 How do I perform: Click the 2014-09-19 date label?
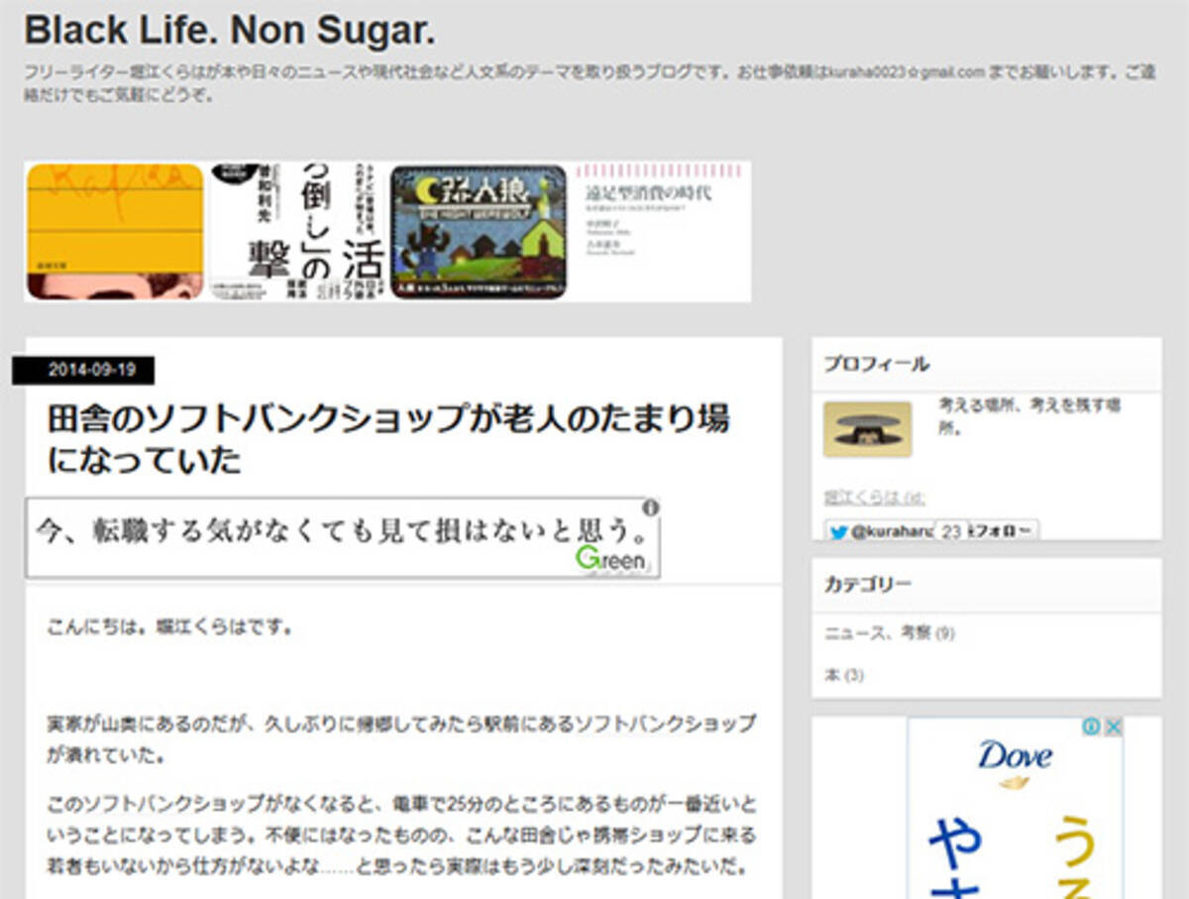pyautogui.click(x=84, y=371)
